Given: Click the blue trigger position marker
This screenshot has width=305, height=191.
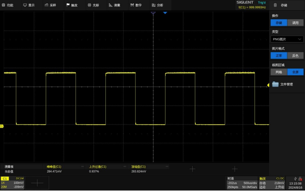Looking at the screenshot, I should point(165,13).
